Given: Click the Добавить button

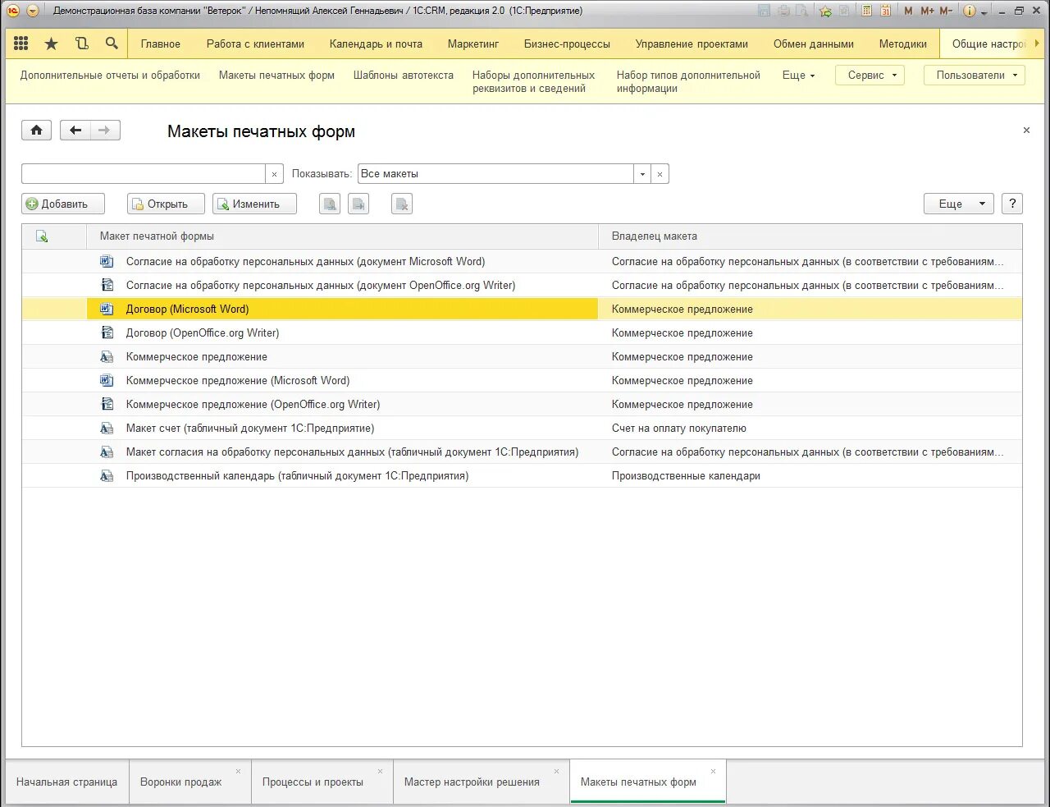Looking at the screenshot, I should pyautogui.click(x=63, y=204).
